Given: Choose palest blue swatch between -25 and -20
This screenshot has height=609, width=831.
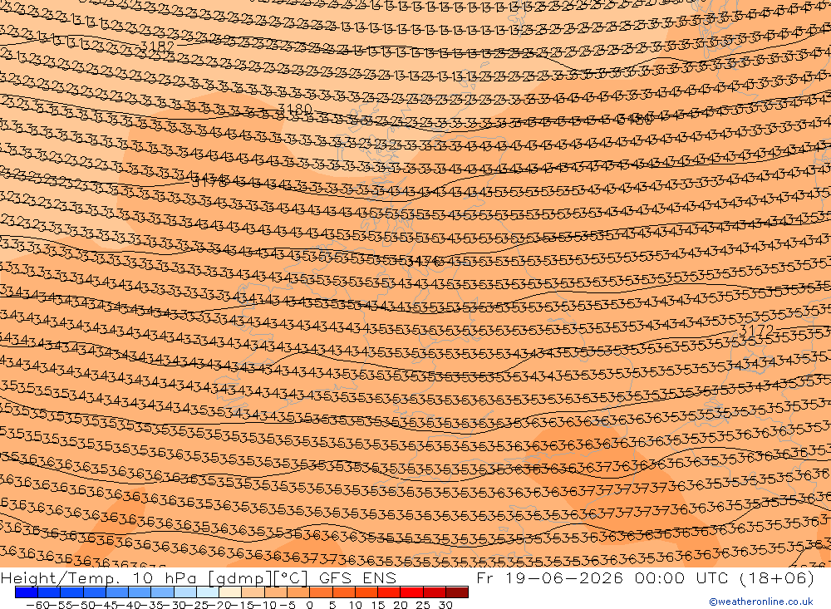Looking at the screenshot, I should [x=208, y=592].
